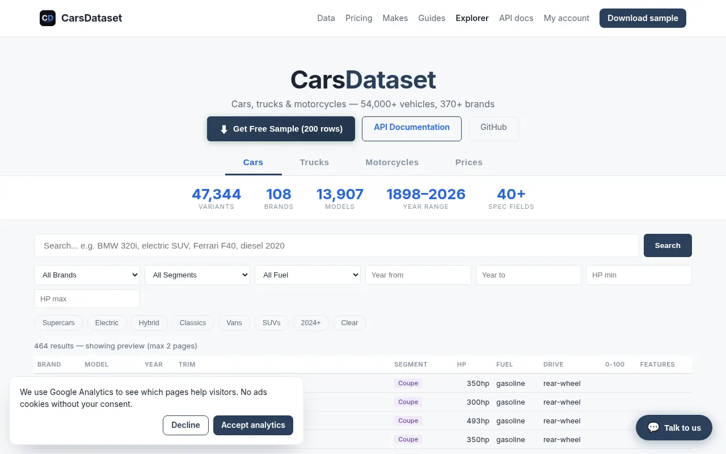Viewport: 726px width, 454px height.
Task: Decline analytics cookies
Action: 185,425
